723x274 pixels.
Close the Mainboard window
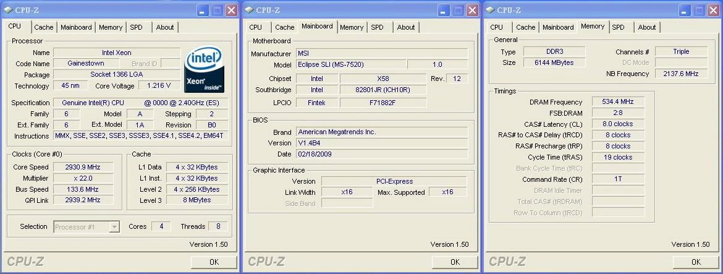(x=473, y=10)
